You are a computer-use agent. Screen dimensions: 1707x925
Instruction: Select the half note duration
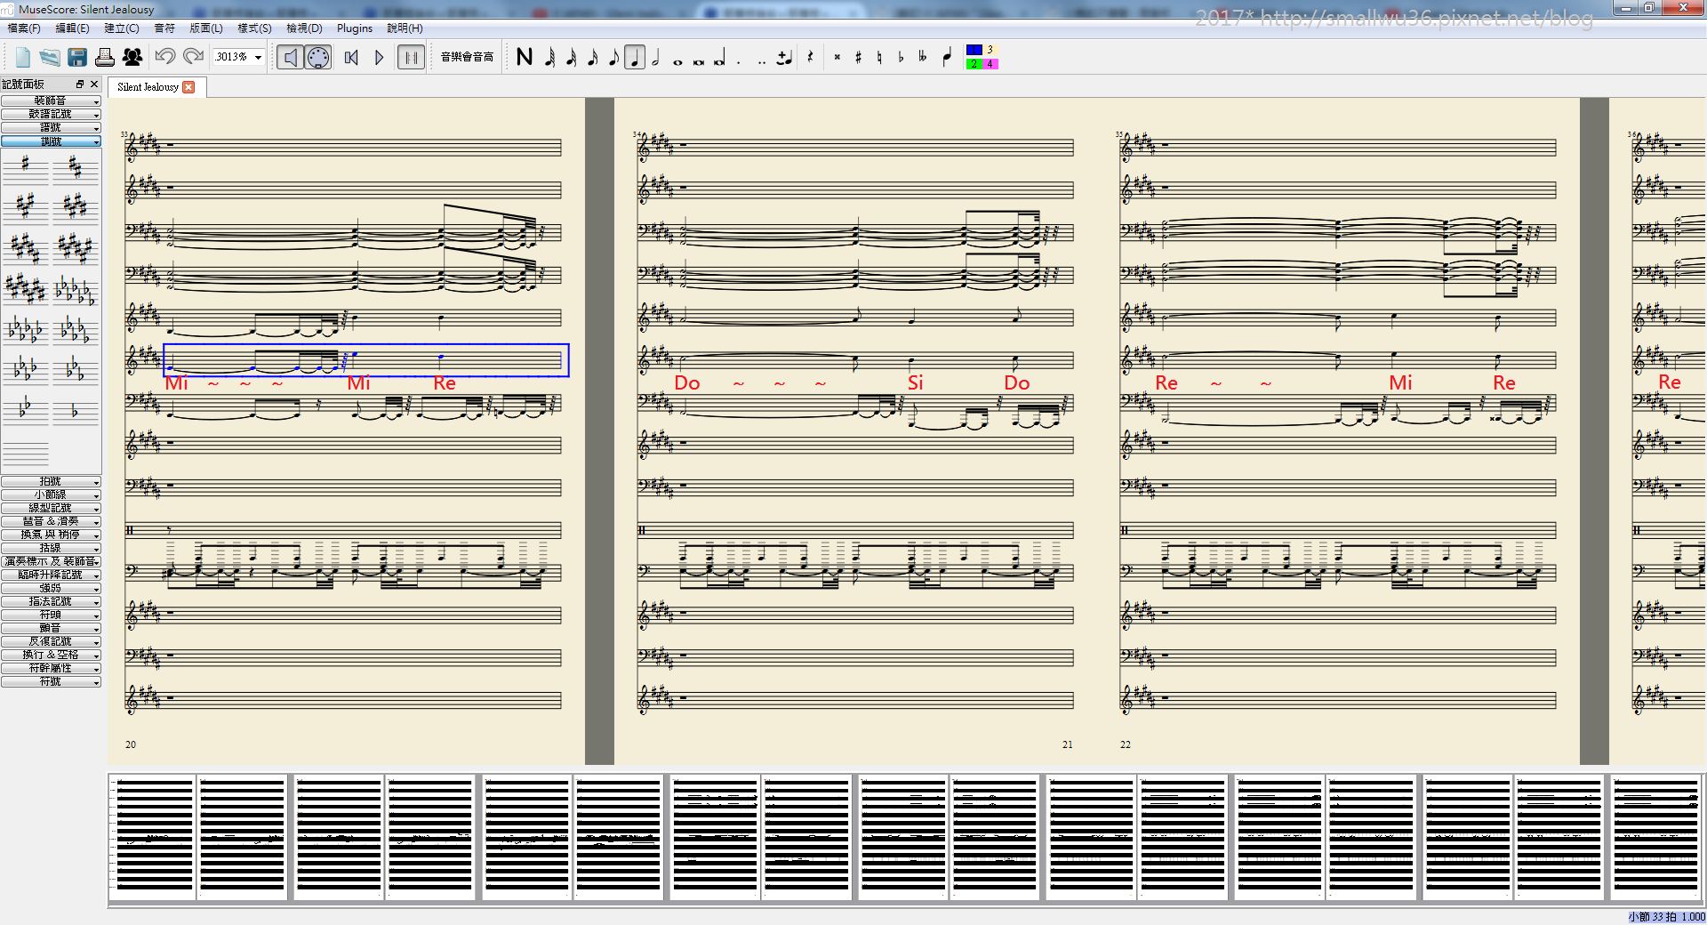[x=656, y=57]
